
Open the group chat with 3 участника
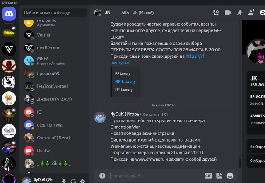54,23
